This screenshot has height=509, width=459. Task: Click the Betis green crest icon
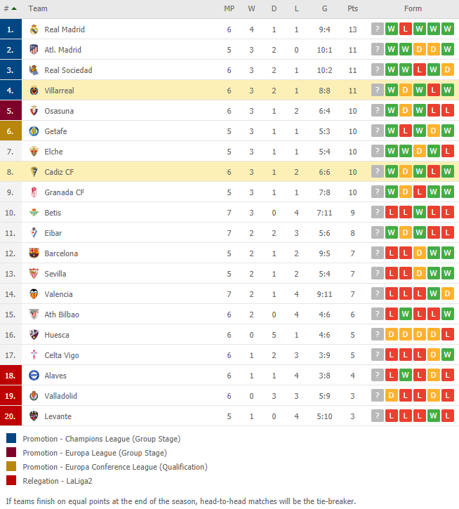(34, 213)
